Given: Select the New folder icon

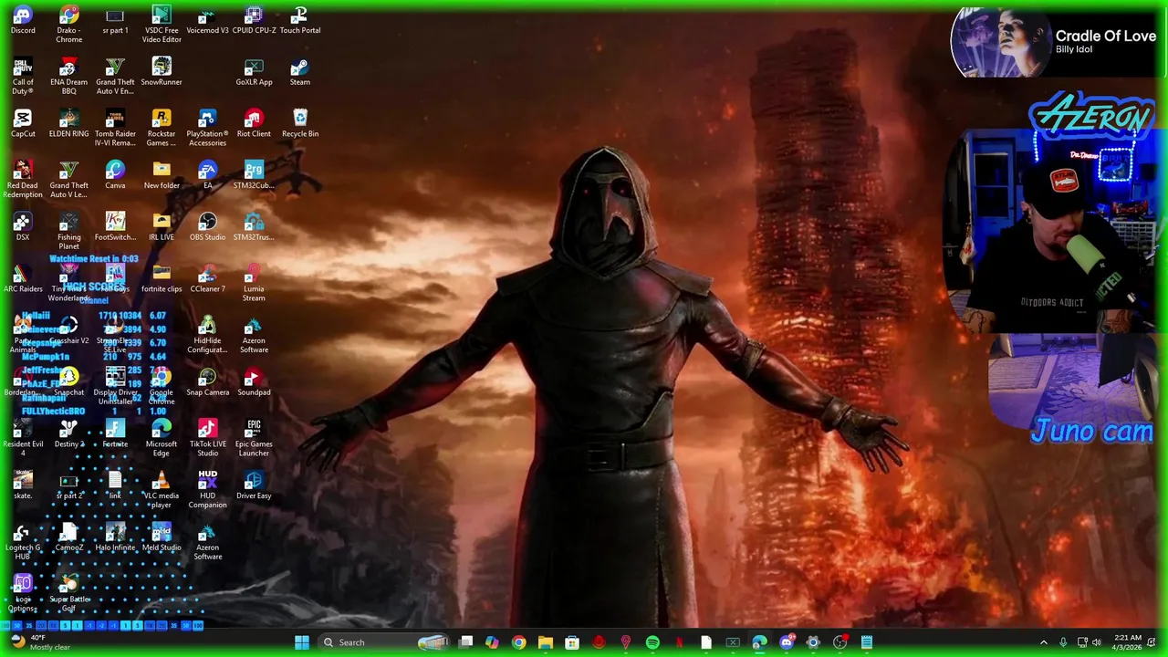Looking at the screenshot, I should (162, 176).
